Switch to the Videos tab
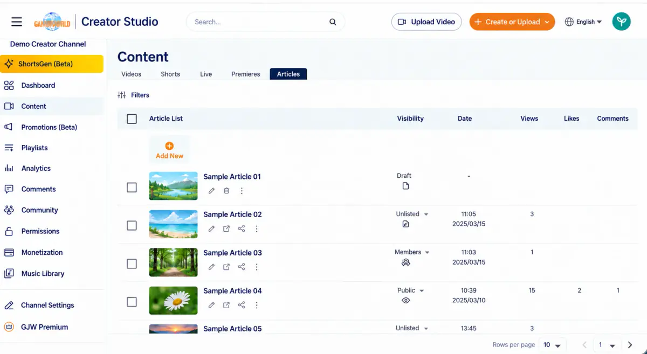The width and height of the screenshot is (647, 354). pyautogui.click(x=131, y=74)
